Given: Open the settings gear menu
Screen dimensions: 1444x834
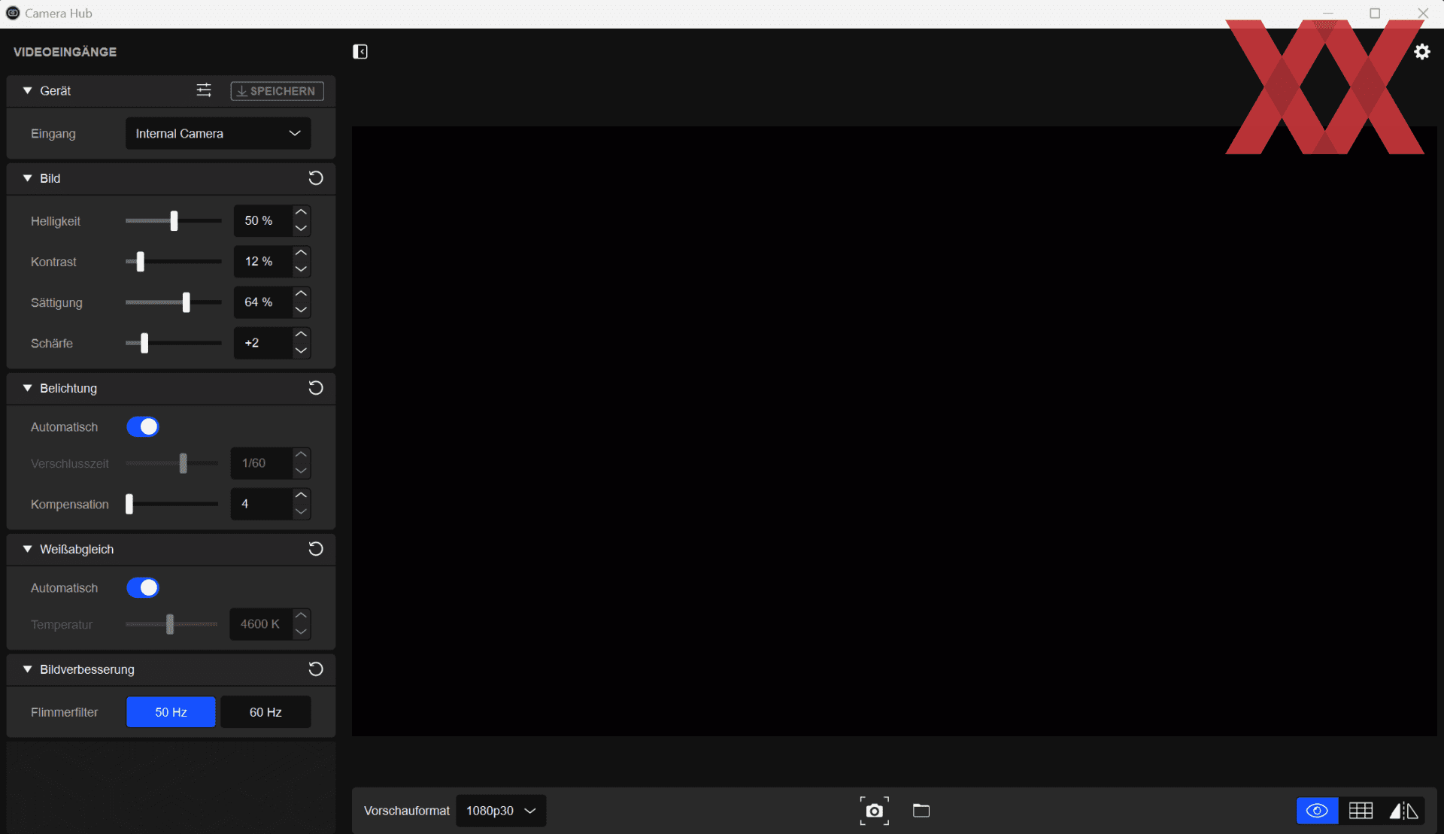Looking at the screenshot, I should 1421,51.
